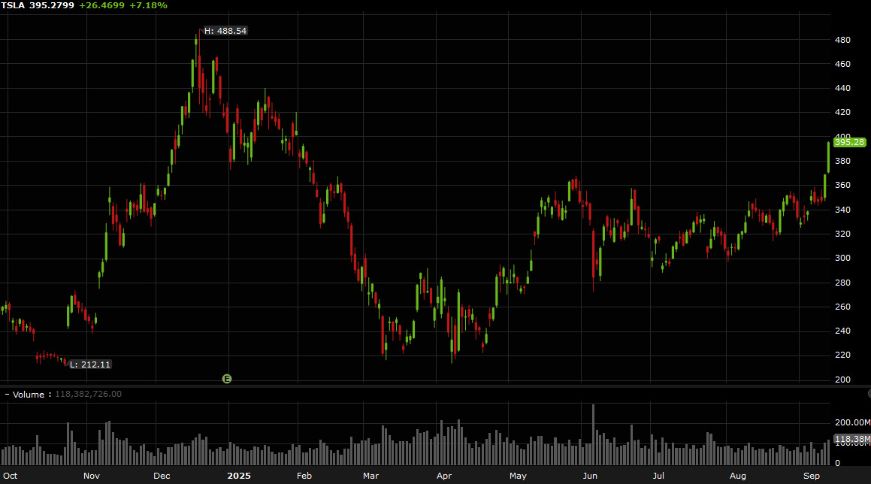Click the 395.2799 last price in header
The height and width of the screenshot is (484, 871).
click(51, 5)
